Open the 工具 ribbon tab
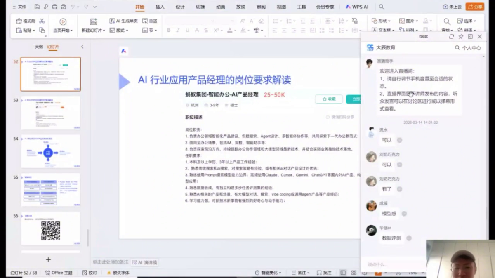495x278 pixels. 302,7
